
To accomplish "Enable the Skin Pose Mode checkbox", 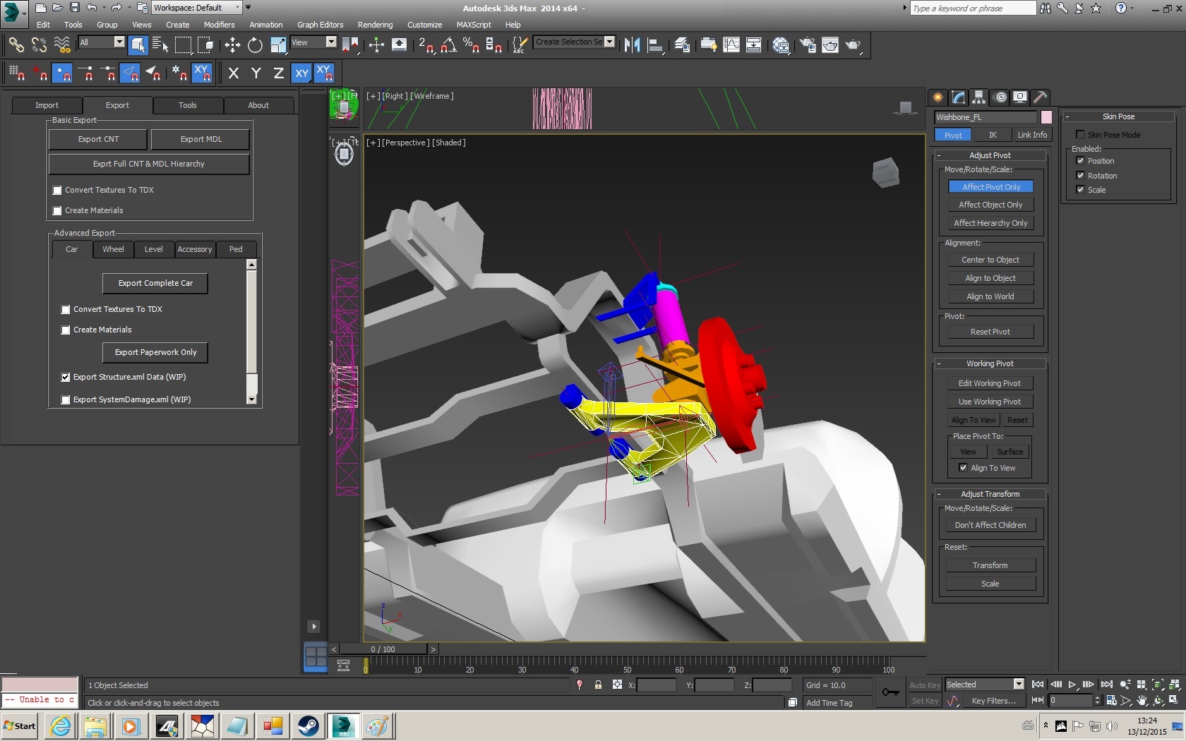I will click(1080, 135).
